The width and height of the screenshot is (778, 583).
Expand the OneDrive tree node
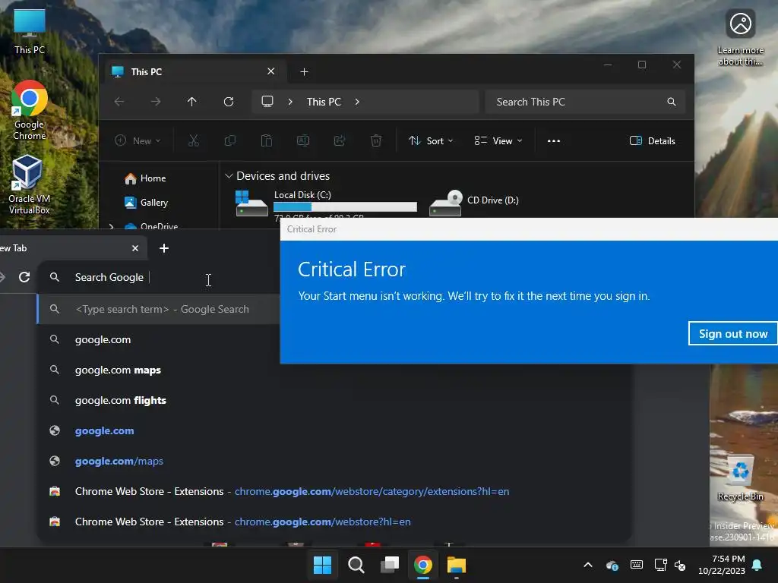pyautogui.click(x=111, y=226)
